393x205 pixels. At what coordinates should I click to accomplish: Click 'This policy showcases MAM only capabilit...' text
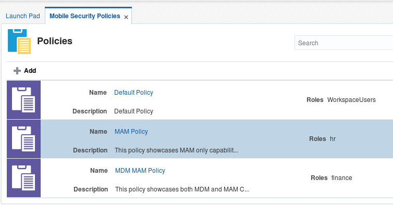[177, 150]
